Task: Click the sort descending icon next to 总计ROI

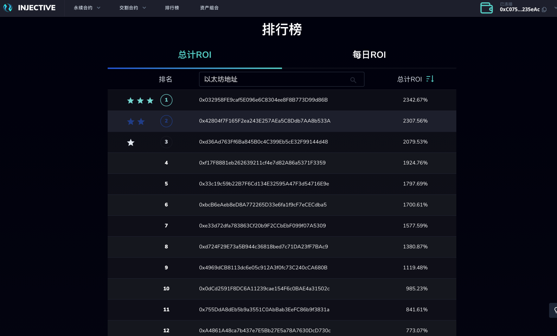Action: point(430,79)
